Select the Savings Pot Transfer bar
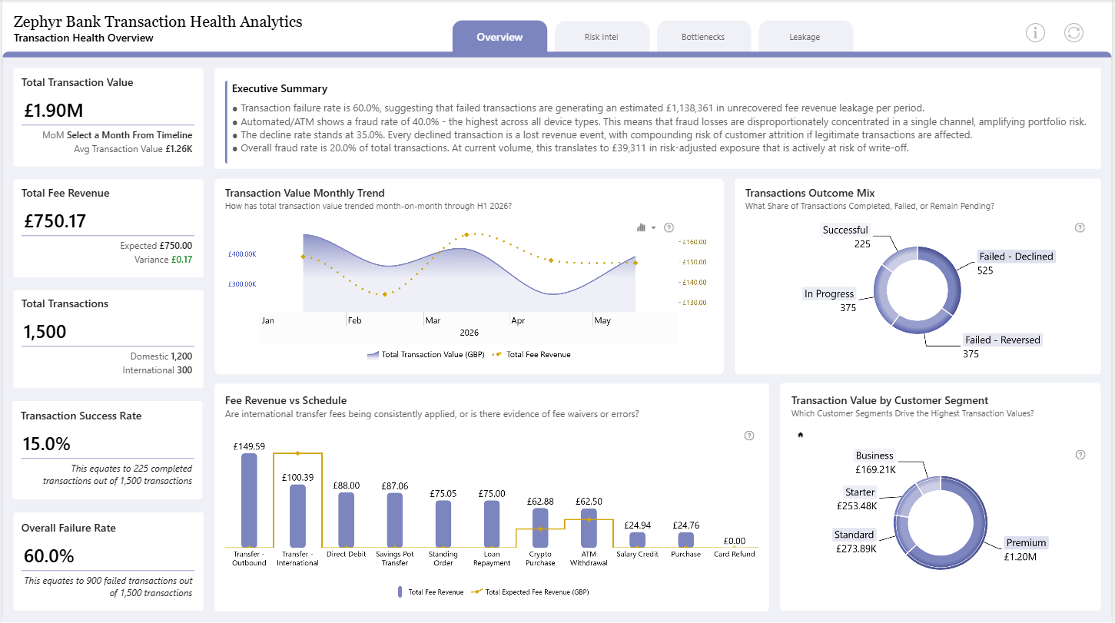The image size is (1115, 623). point(394,520)
